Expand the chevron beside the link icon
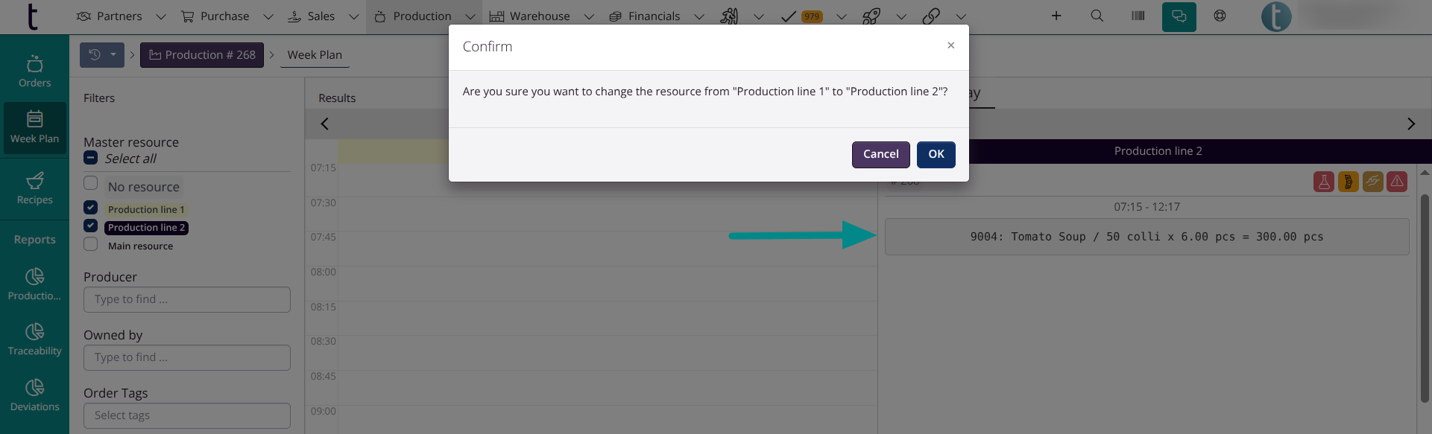 point(961,16)
